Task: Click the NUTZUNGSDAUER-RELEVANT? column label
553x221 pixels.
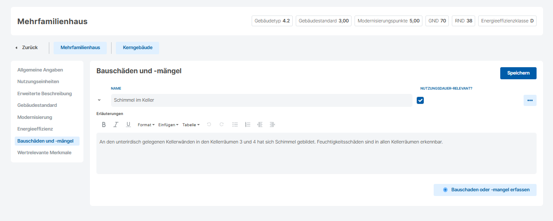Action: (446, 88)
